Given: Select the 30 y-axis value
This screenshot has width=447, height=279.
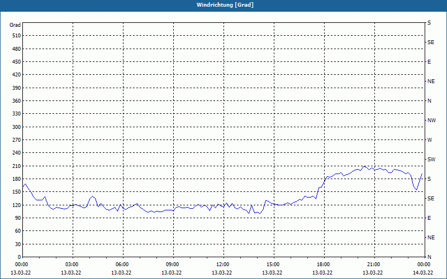Looking at the screenshot, I should click(18, 244).
